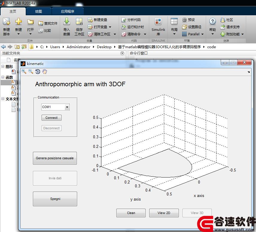Collapse the 文本文档 group in file list

pyautogui.click(x=3, y=99)
